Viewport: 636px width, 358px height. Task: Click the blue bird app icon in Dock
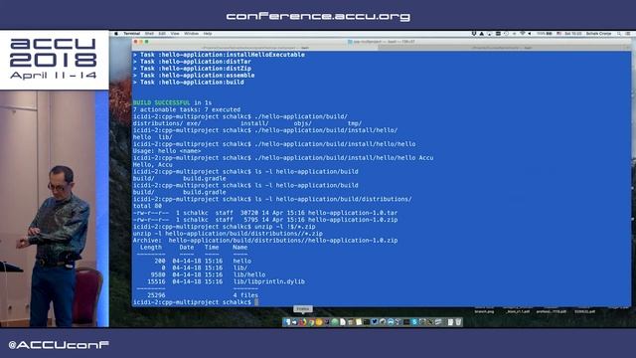tap(375, 322)
